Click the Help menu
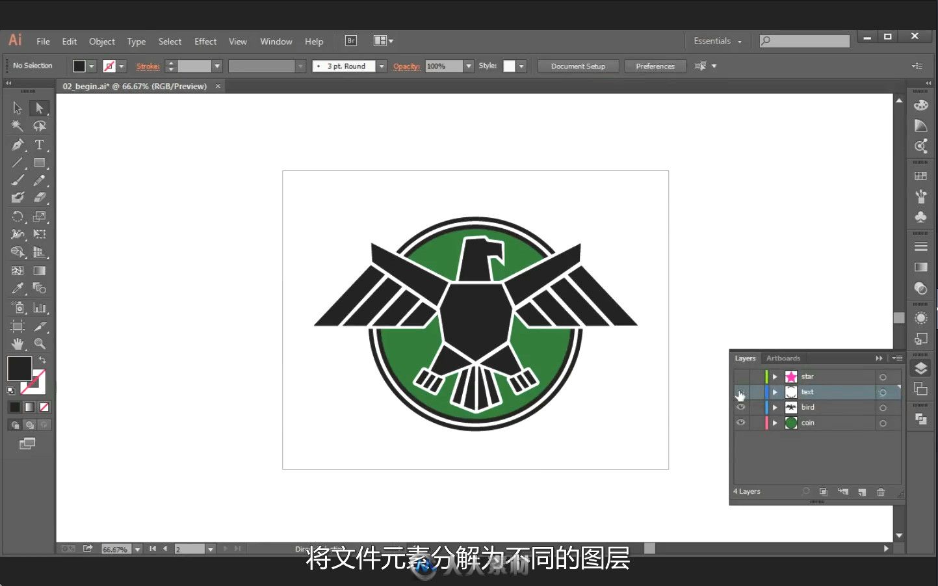Viewport: 938px width, 586px height. click(314, 42)
